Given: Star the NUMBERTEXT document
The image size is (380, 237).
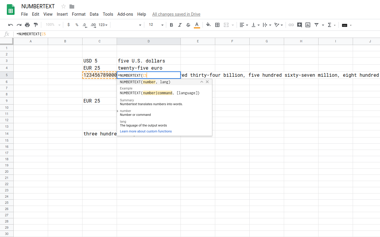Looking at the screenshot, I should pos(64,7).
